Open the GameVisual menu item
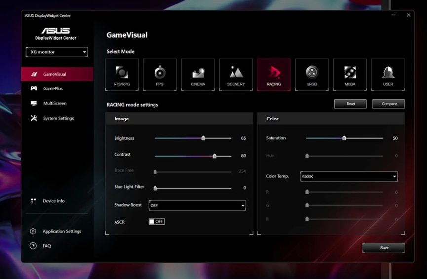This screenshot has height=279, width=427. [57, 74]
